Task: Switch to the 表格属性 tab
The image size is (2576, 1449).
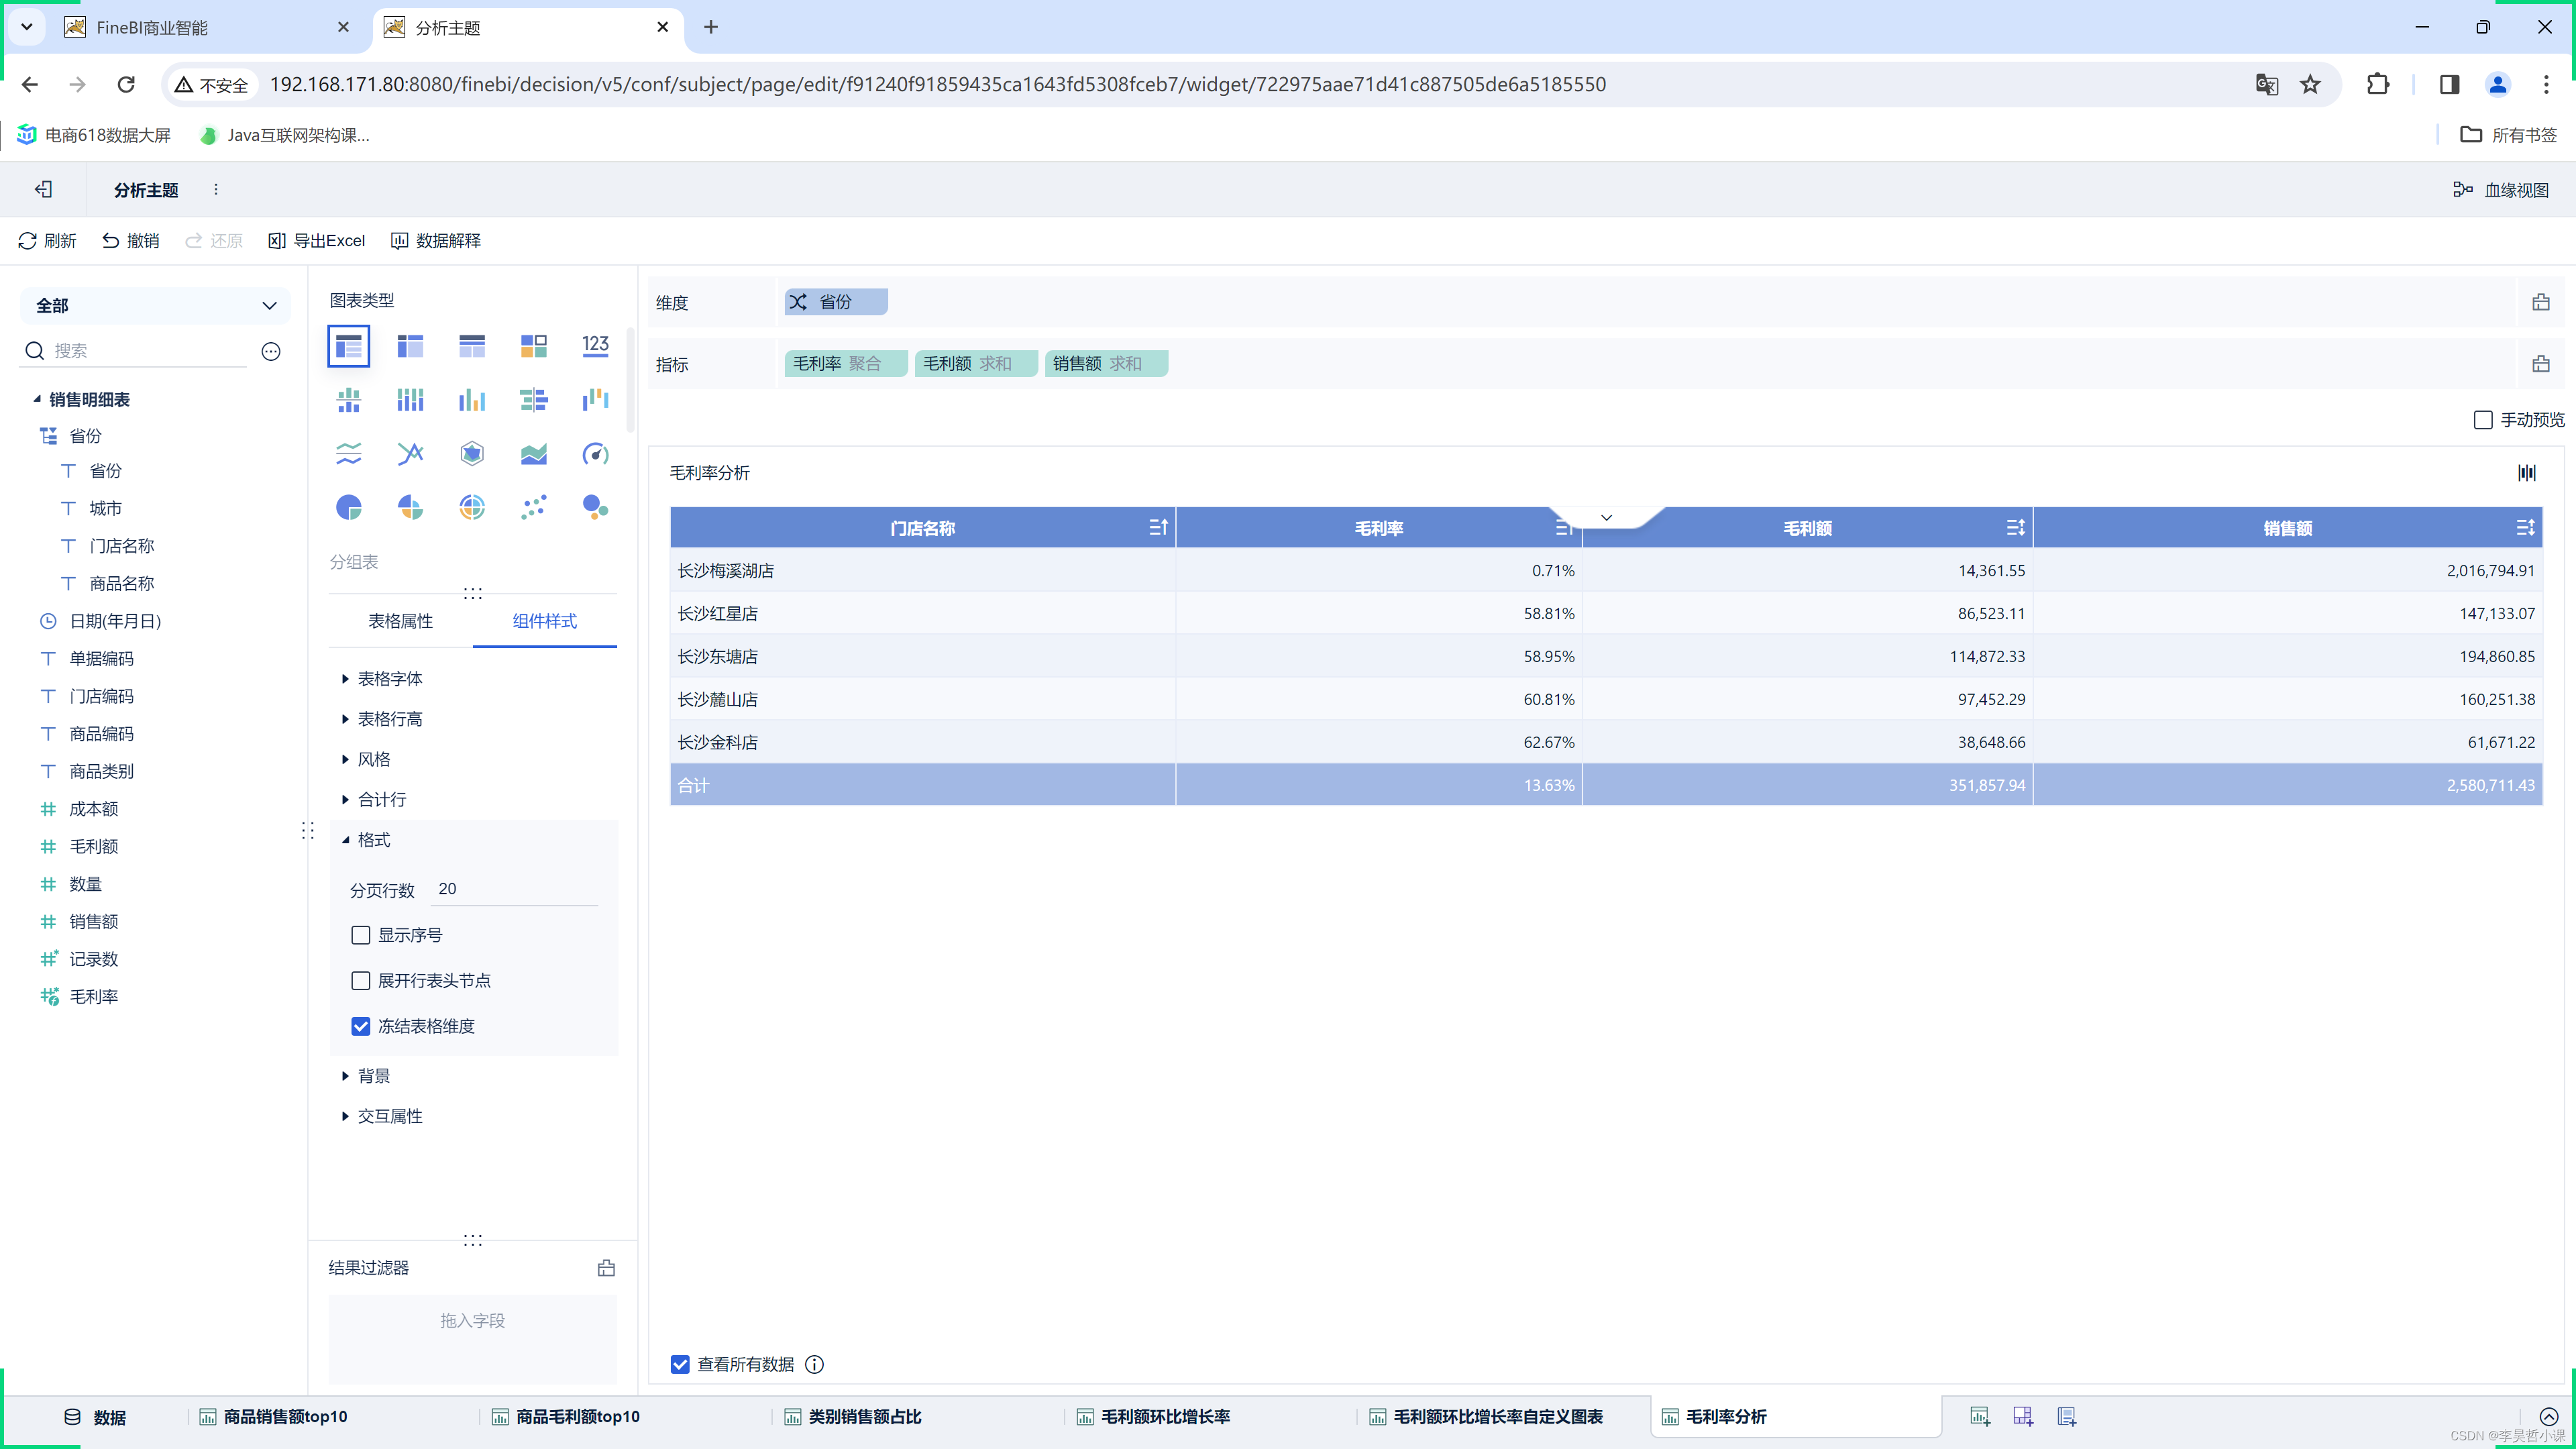Action: 400,621
